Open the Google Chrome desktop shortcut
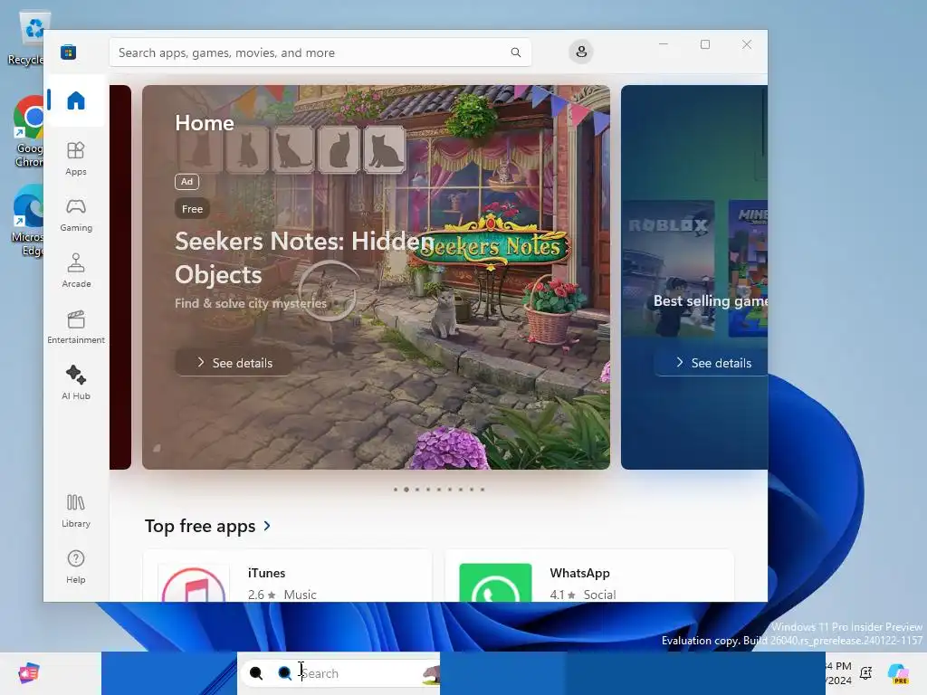 tap(28, 131)
